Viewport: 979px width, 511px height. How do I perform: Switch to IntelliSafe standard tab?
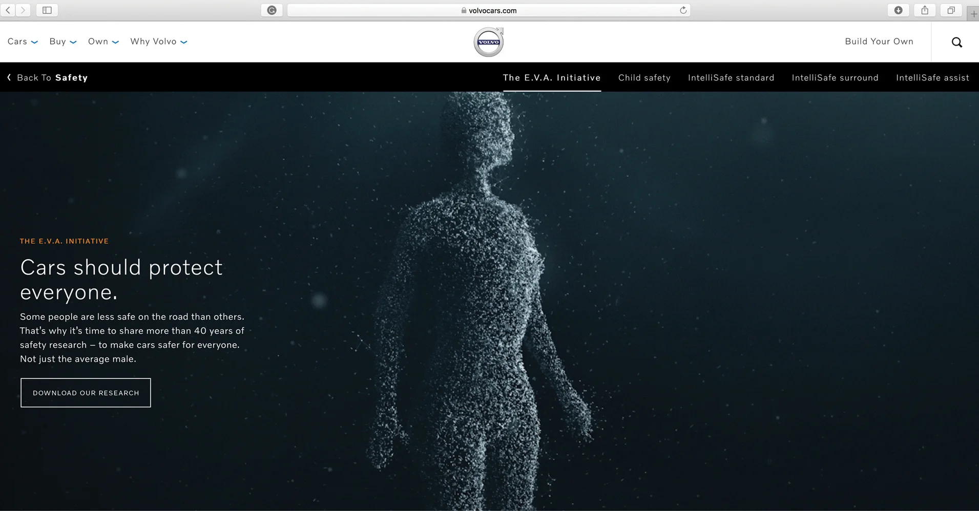tap(731, 77)
